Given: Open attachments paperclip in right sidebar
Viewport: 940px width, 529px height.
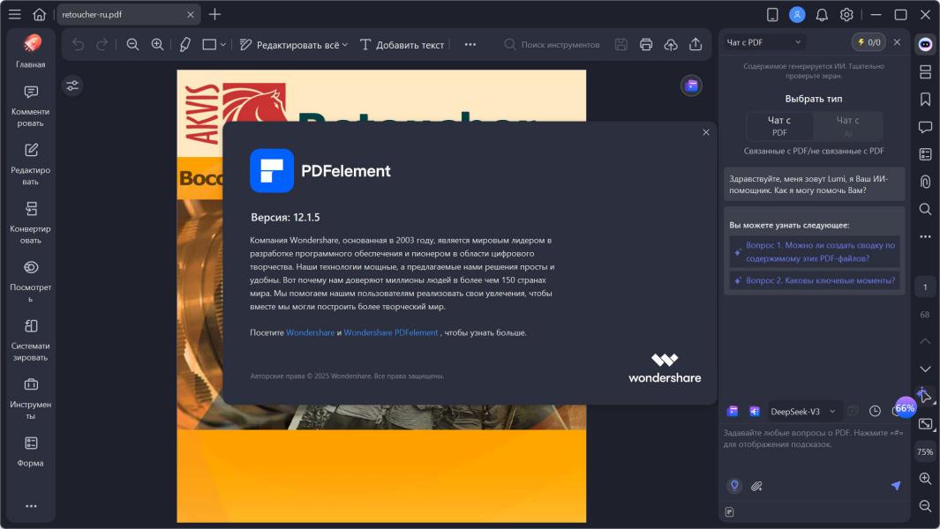Looking at the screenshot, I should coord(925,182).
